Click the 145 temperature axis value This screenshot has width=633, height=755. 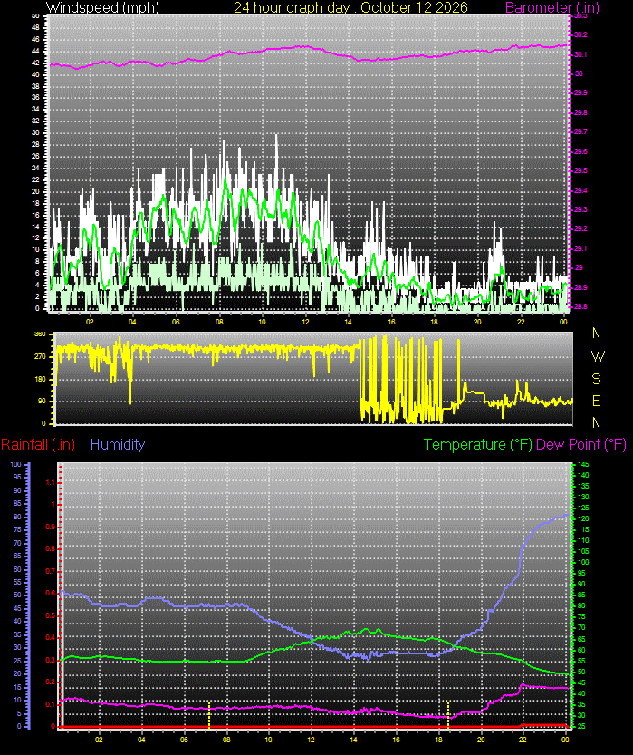point(583,465)
